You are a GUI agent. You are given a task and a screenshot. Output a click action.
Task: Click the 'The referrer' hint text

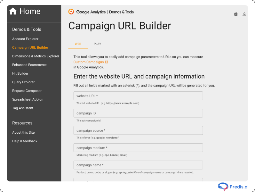point(98,138)
